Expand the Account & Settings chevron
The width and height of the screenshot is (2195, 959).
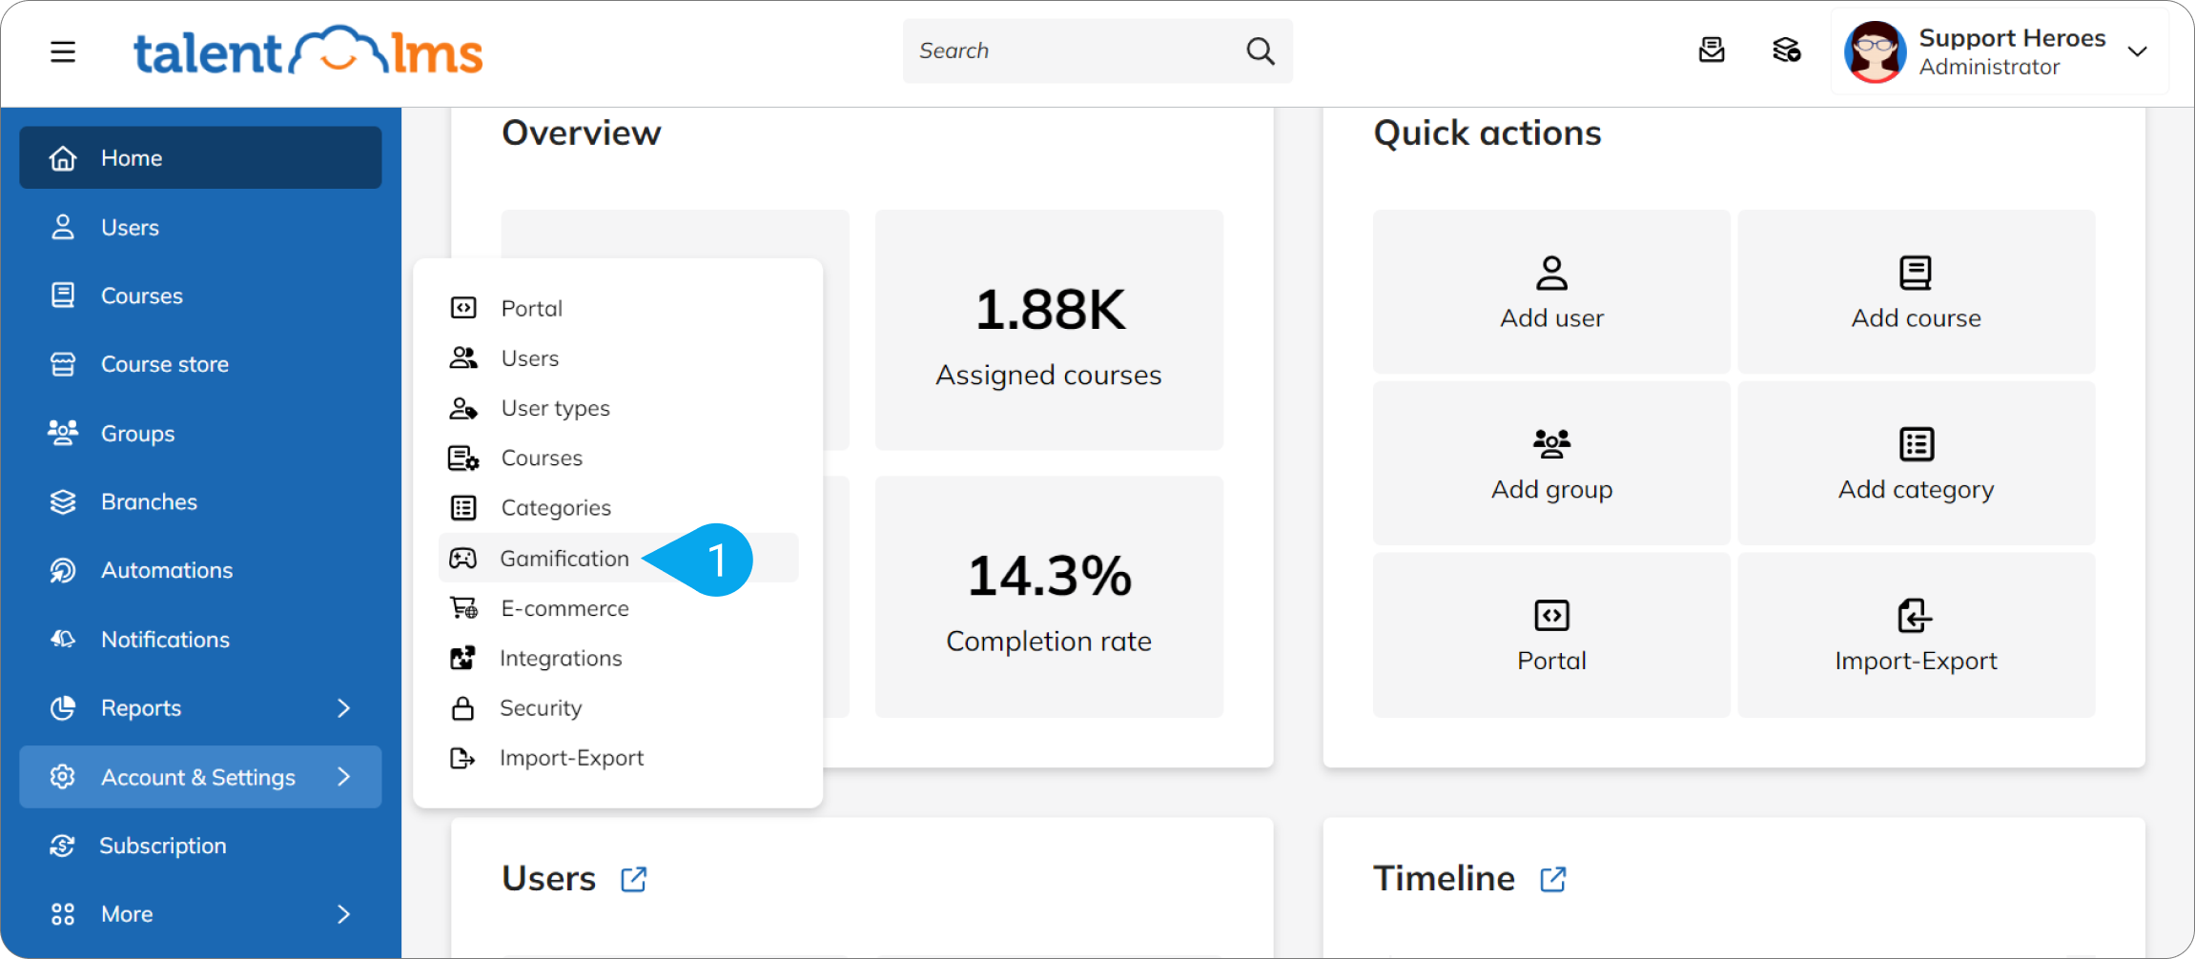pyautogui.click(x=344, y=777)
